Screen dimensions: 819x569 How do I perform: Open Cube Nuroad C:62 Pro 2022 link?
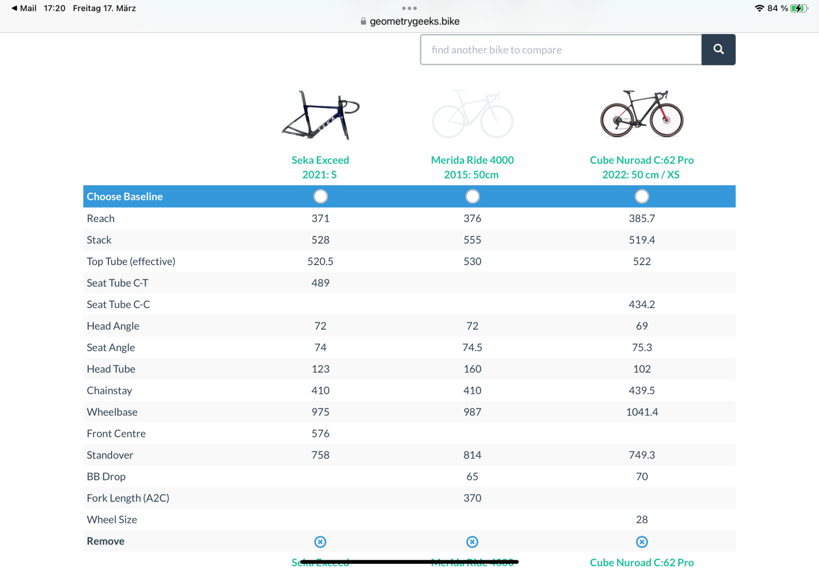click(641, 167)
